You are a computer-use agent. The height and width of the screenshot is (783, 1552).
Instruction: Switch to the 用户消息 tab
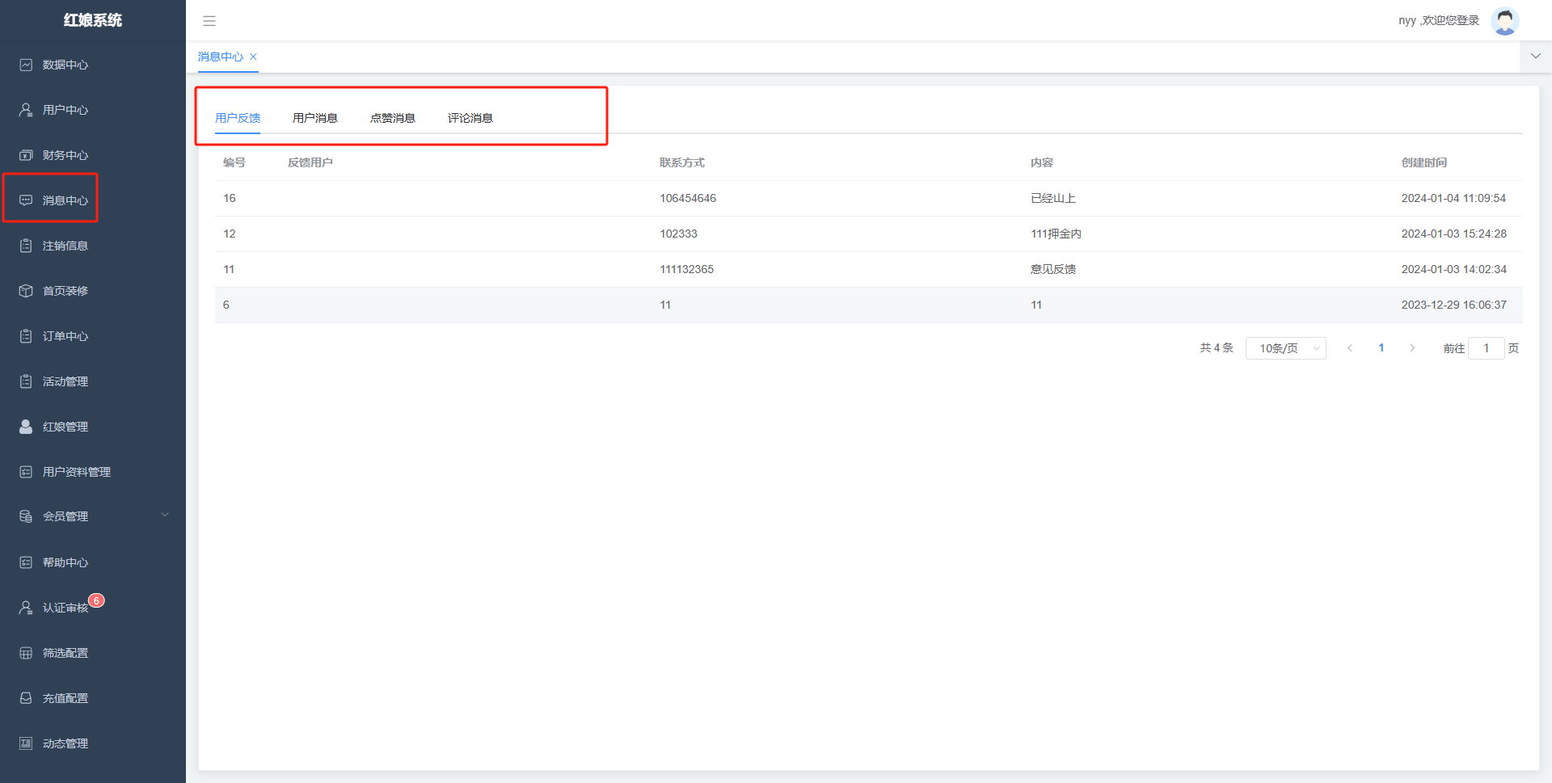tap(314, 118)
